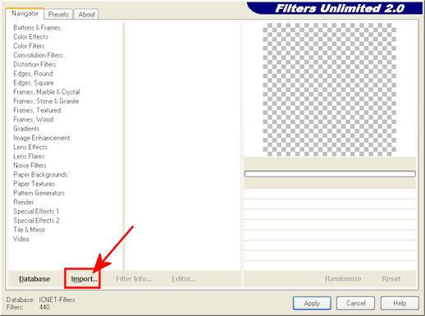Select Special Effects 1 category
425x316 pixels.
click(36, 211)
